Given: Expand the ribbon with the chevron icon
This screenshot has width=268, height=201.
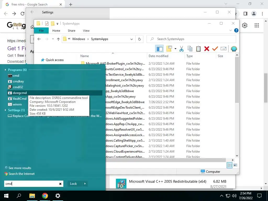Looking at the screenshot, I should [x=231, y=30].
